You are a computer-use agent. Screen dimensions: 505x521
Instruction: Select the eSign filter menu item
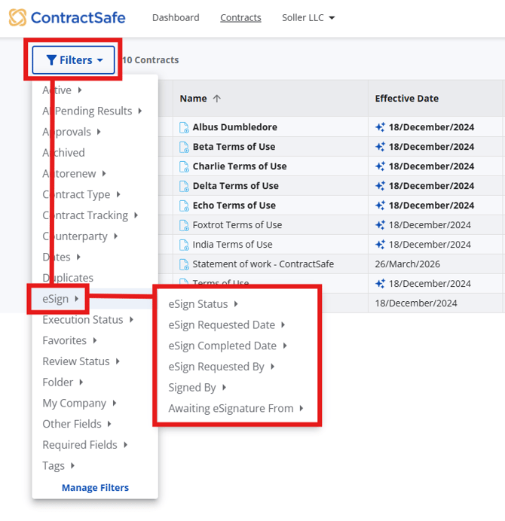tap(59, 299)
